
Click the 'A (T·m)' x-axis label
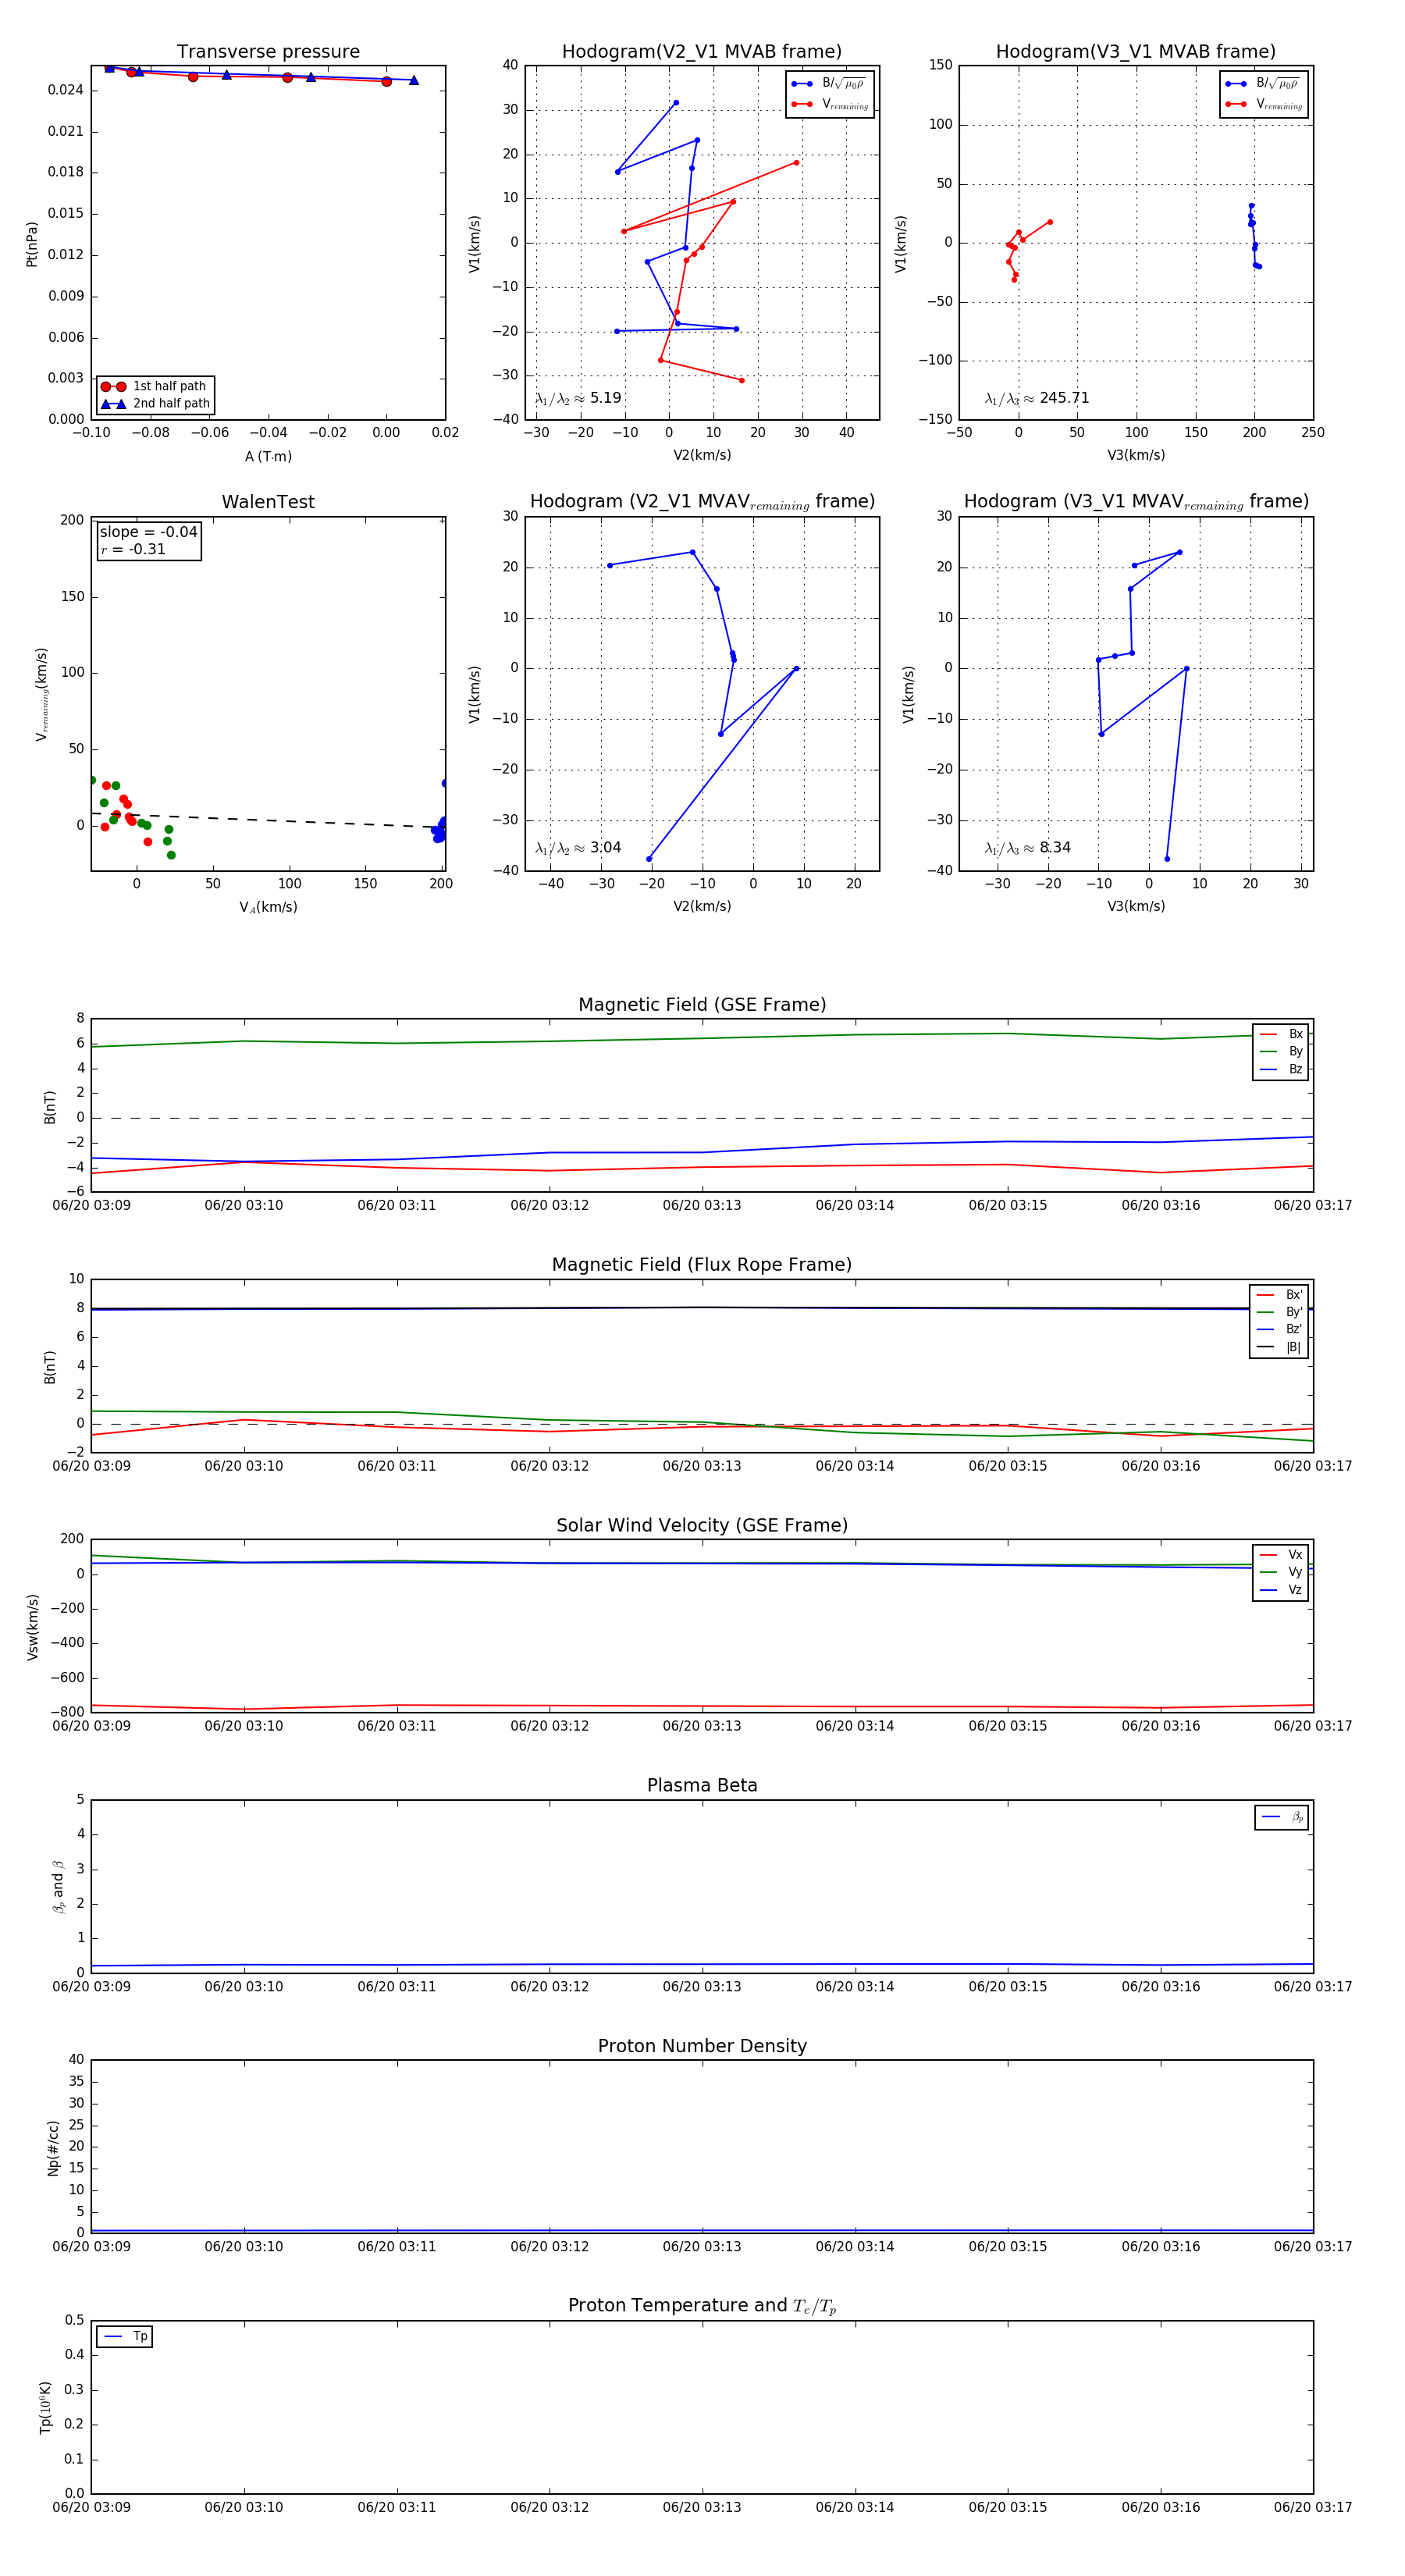268,456
